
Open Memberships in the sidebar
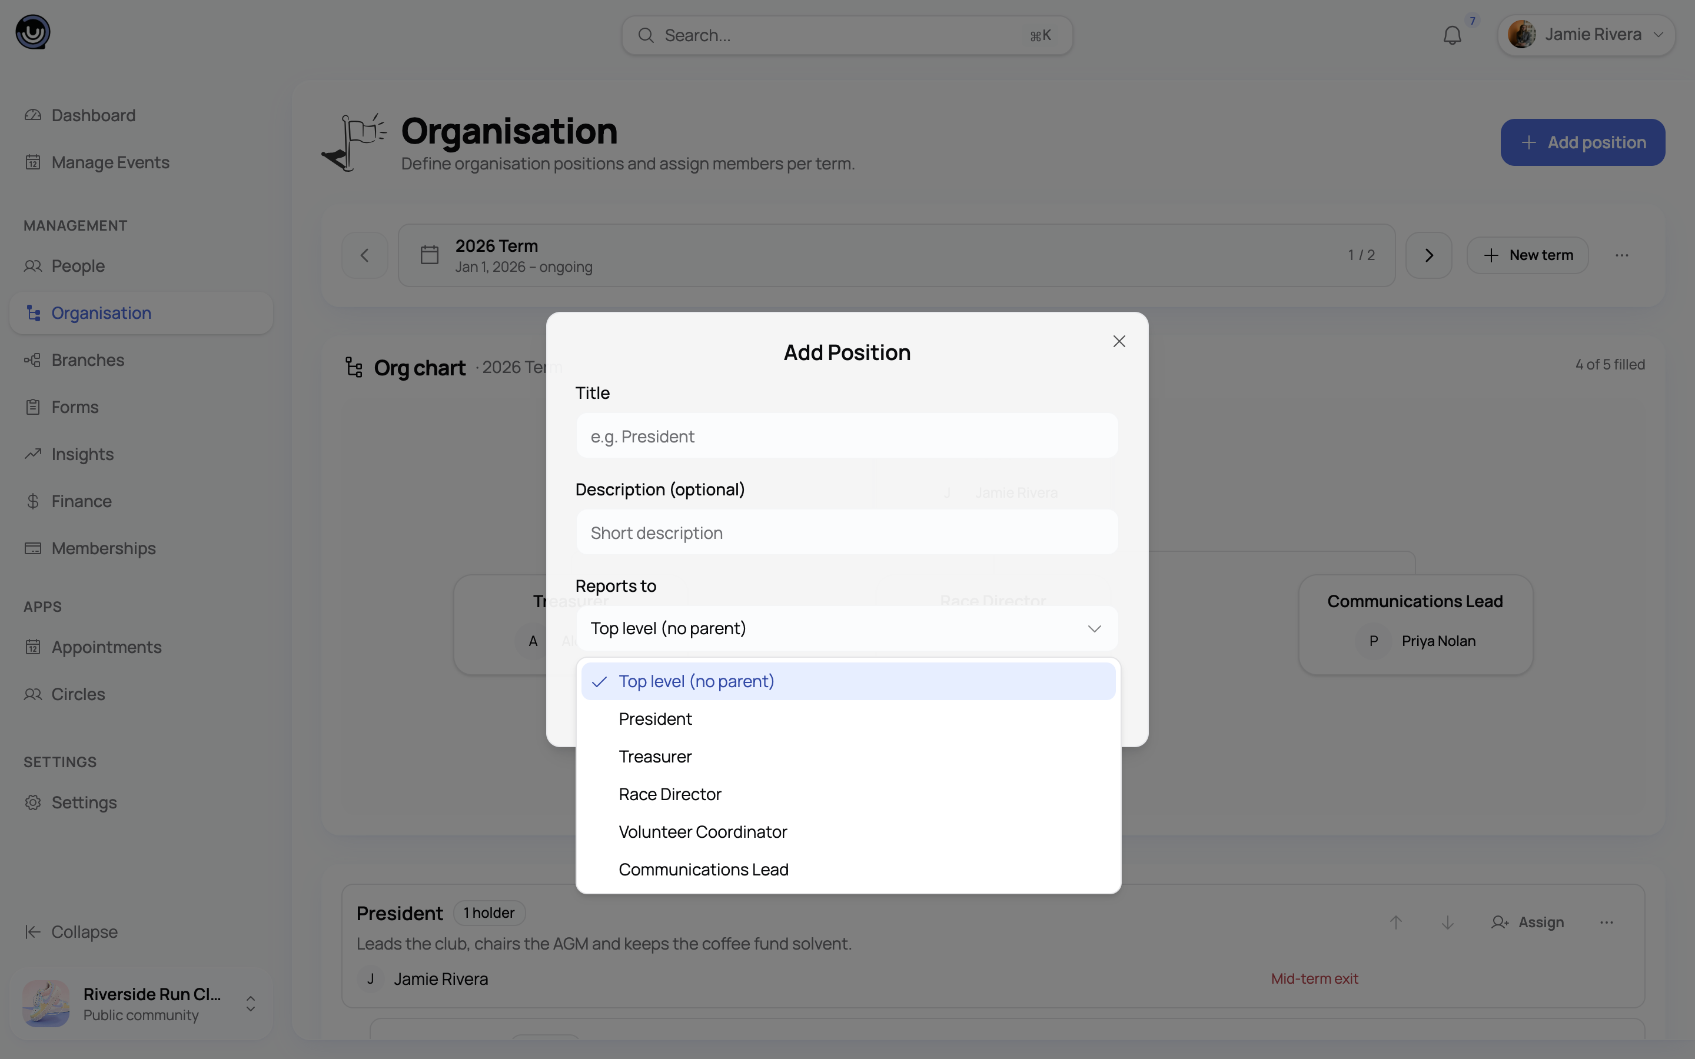click(141, 548)
